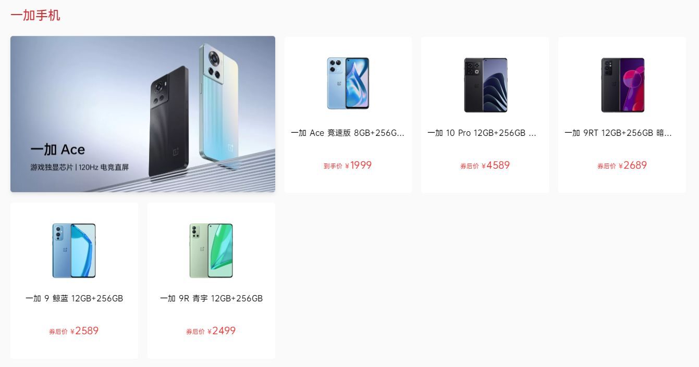Click the ¥2689 券后价 price
699x367 pixels.
622,166
